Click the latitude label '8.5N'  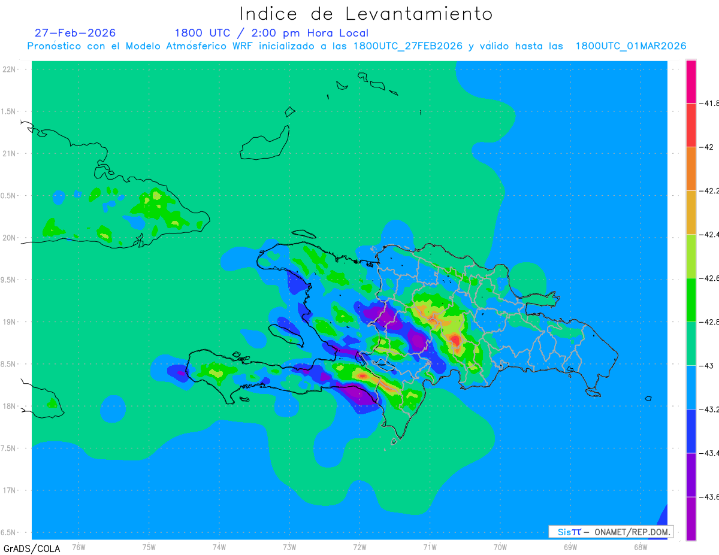pyautogui.click(x=8, y=364)
